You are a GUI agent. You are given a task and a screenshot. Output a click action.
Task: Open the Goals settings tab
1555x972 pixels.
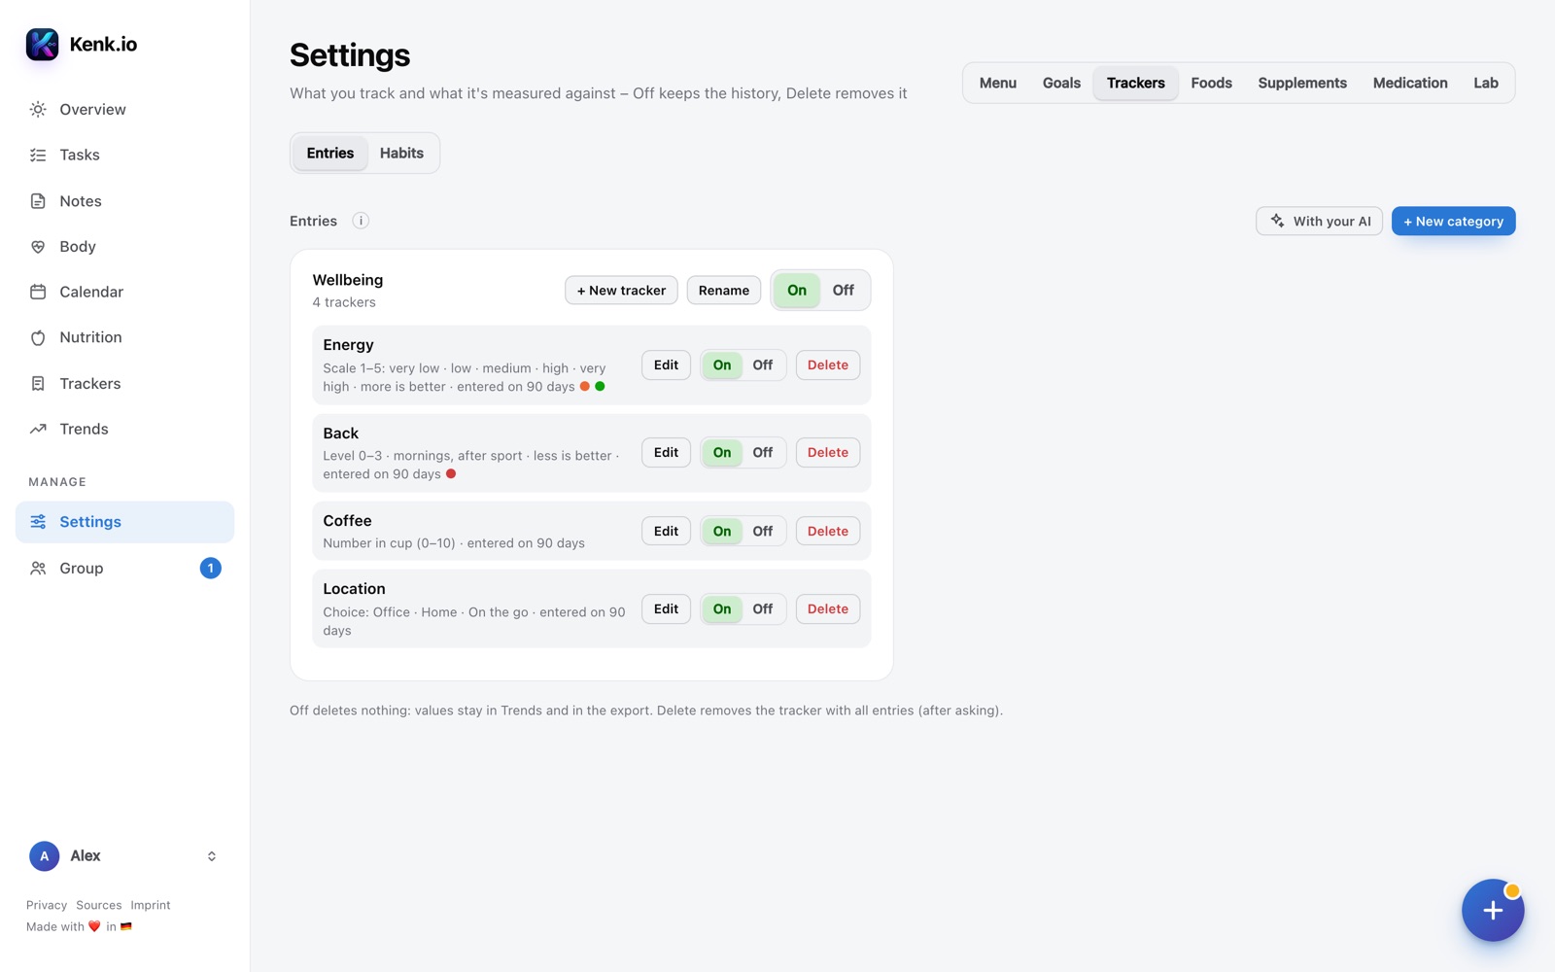pos(1061,84)
